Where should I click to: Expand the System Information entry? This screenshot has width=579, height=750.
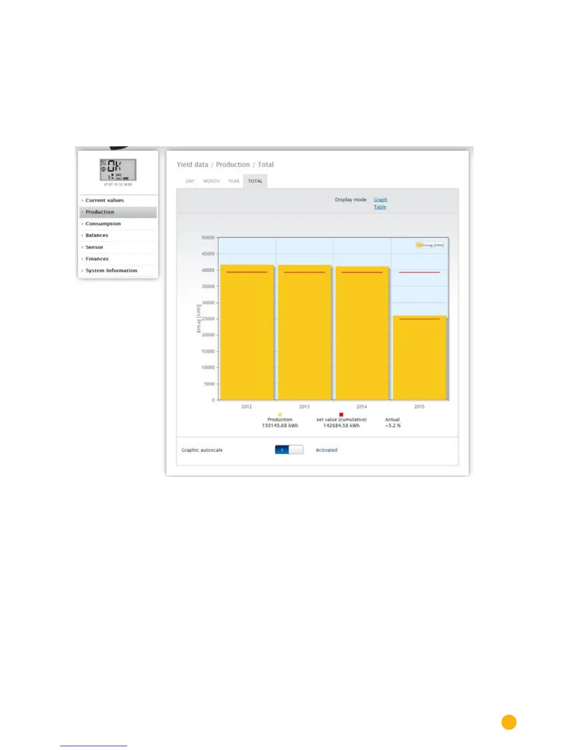click(x=118, y=270)
